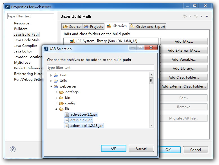Expand the Test project node

pos(51,75)
